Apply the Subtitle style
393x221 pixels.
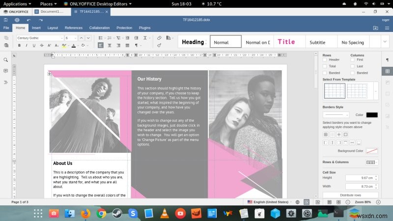(x=321, y=42)
